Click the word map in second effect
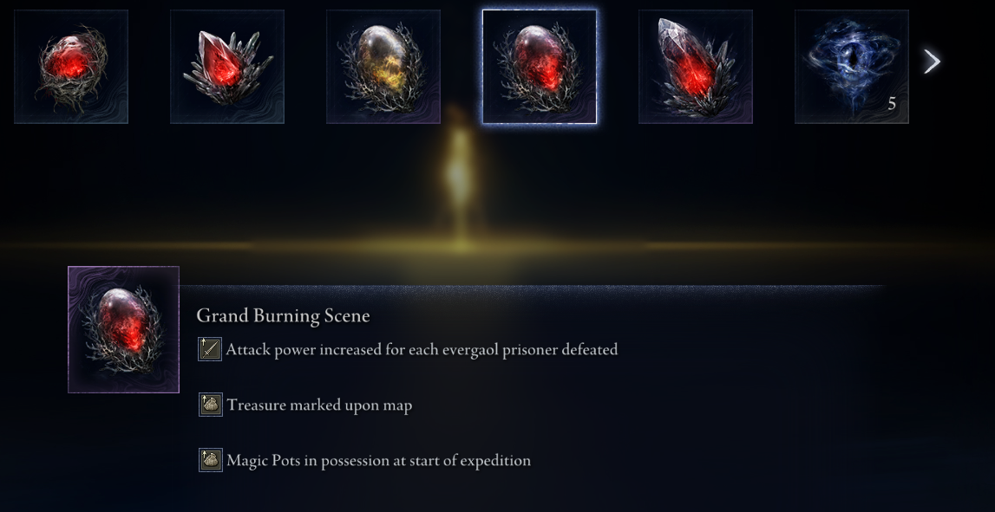Image resolution: width=995 pixels, height=512 pixels. tap(397, 406)
